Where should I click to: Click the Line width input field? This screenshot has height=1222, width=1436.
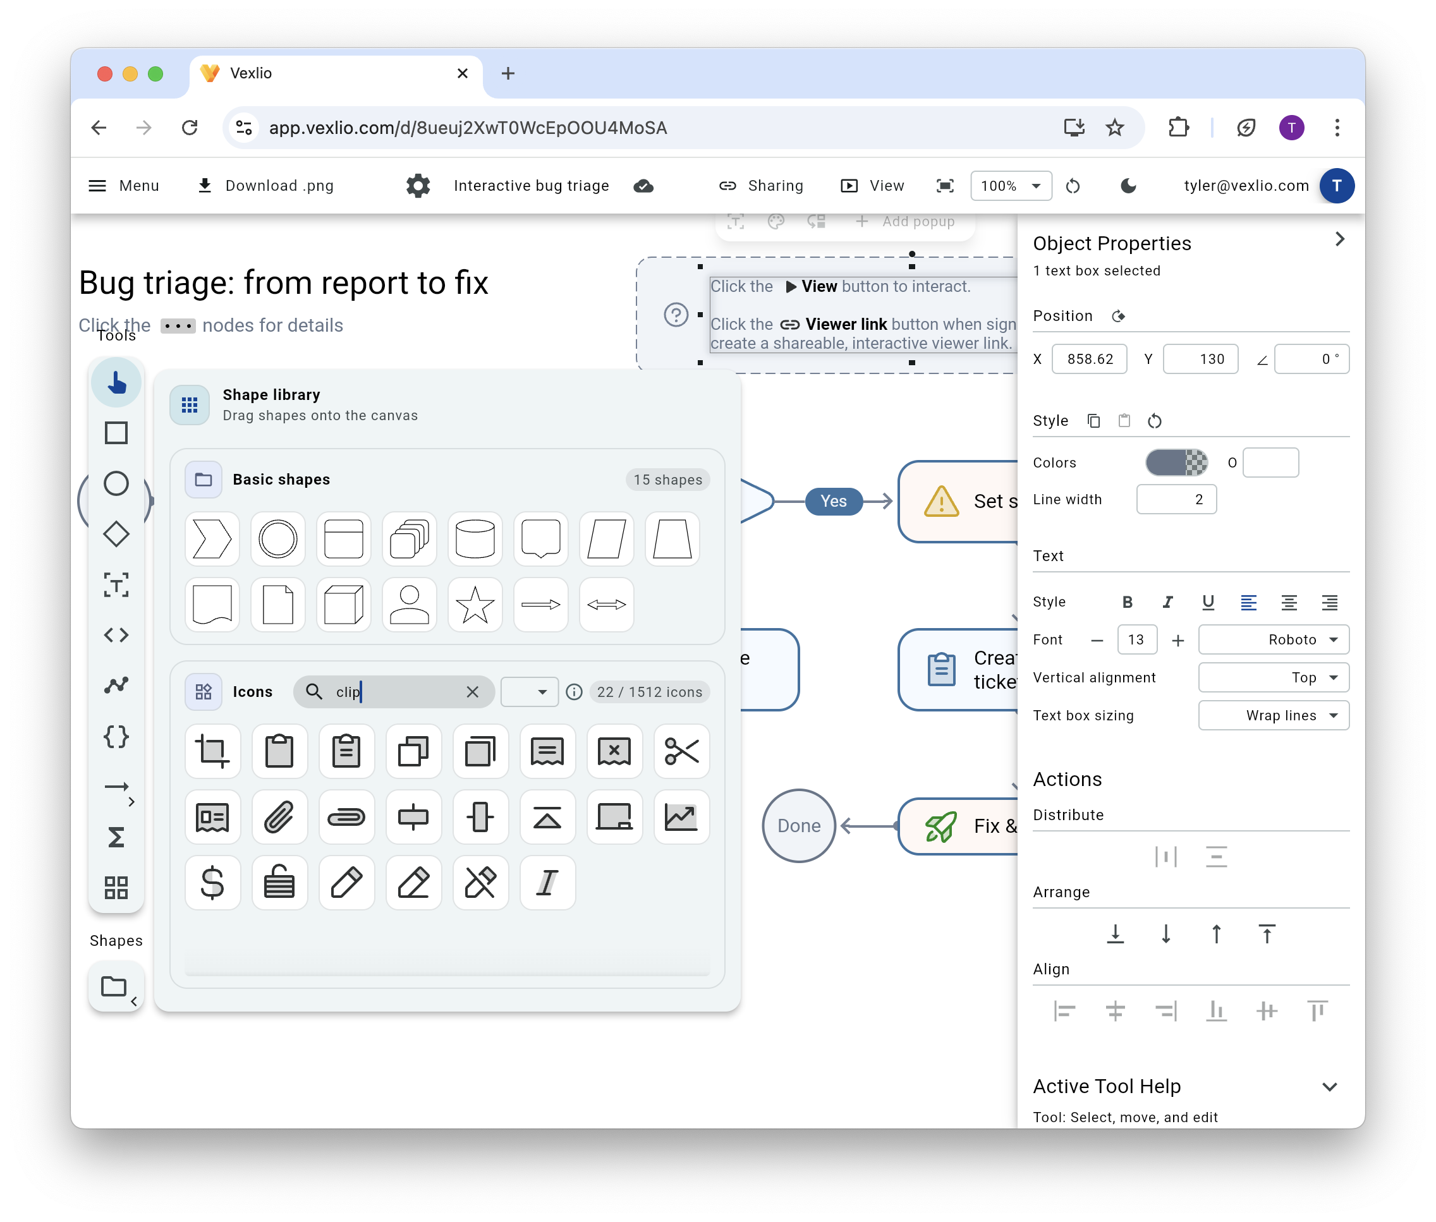point(1176,499)
